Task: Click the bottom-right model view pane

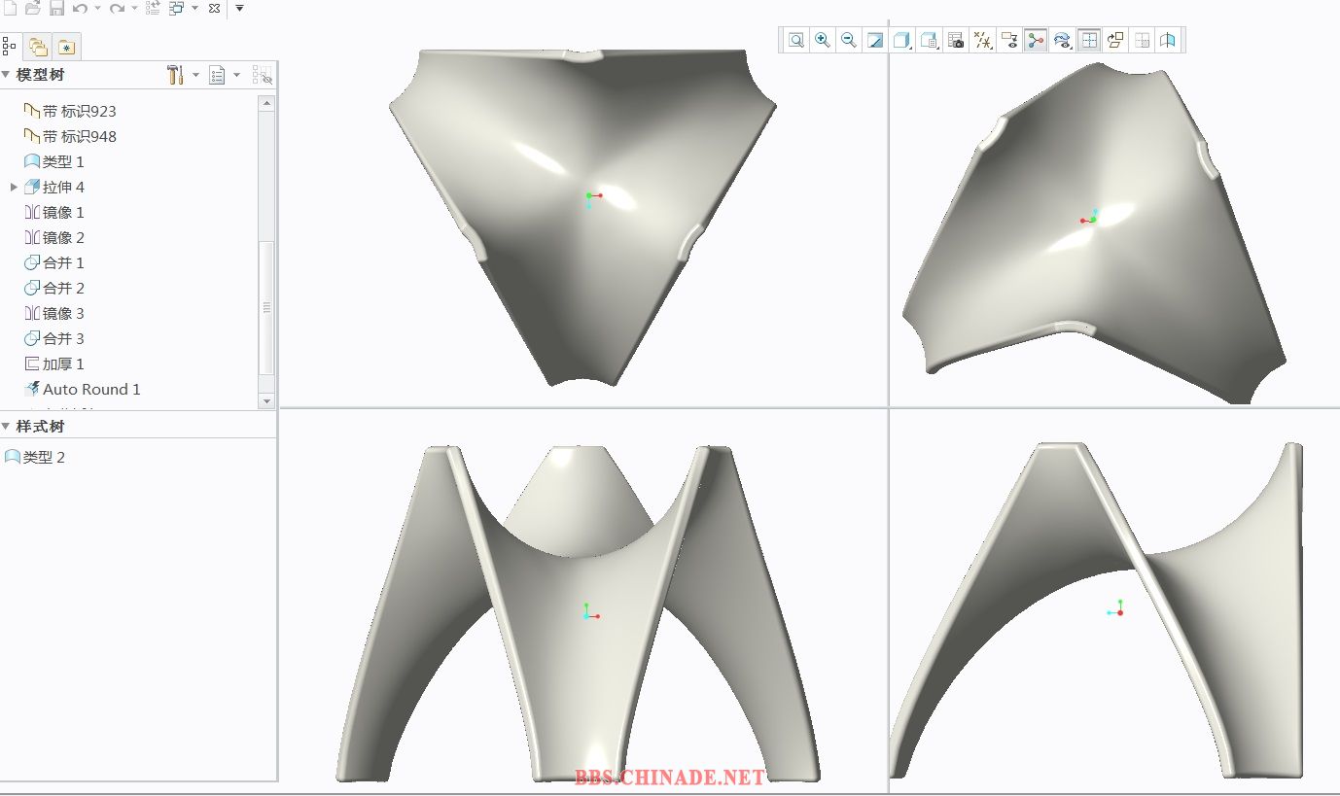Action: pyautogui.click(x=1114, y=601)
